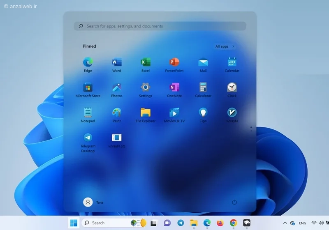Open Task View on the taskbar

pos(153,223)
